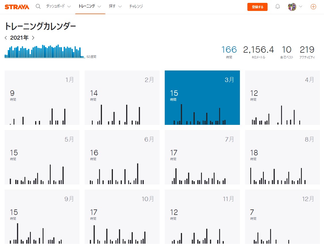Open the 5月 month card
Screen dimensions: 324x250
coord(42,157)
